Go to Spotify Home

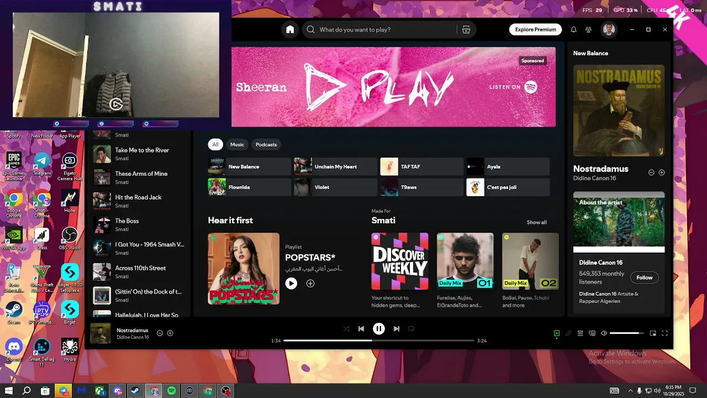290,30
